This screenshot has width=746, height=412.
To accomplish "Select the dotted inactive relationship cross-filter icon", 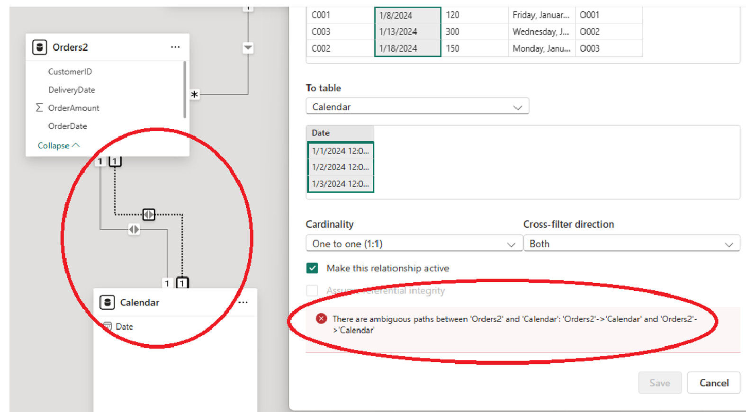I will click(149, 215).
